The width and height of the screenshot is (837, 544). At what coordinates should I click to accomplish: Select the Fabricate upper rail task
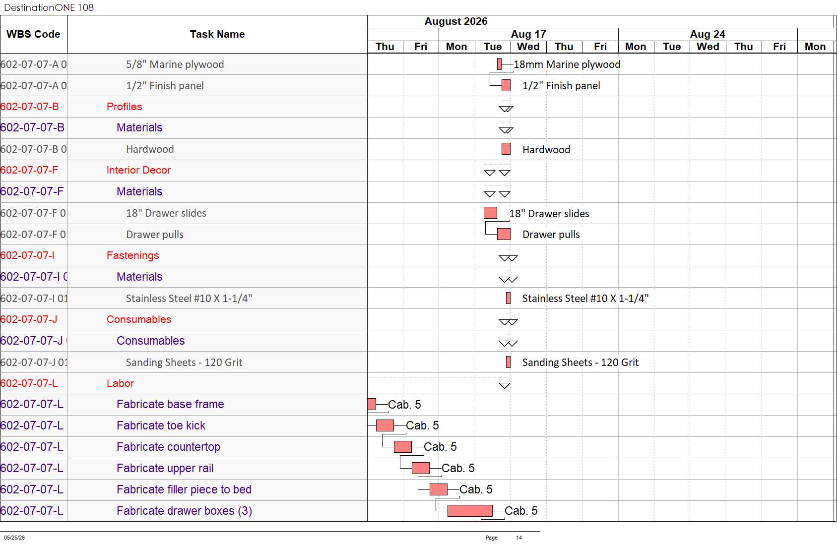pos(165,468)
